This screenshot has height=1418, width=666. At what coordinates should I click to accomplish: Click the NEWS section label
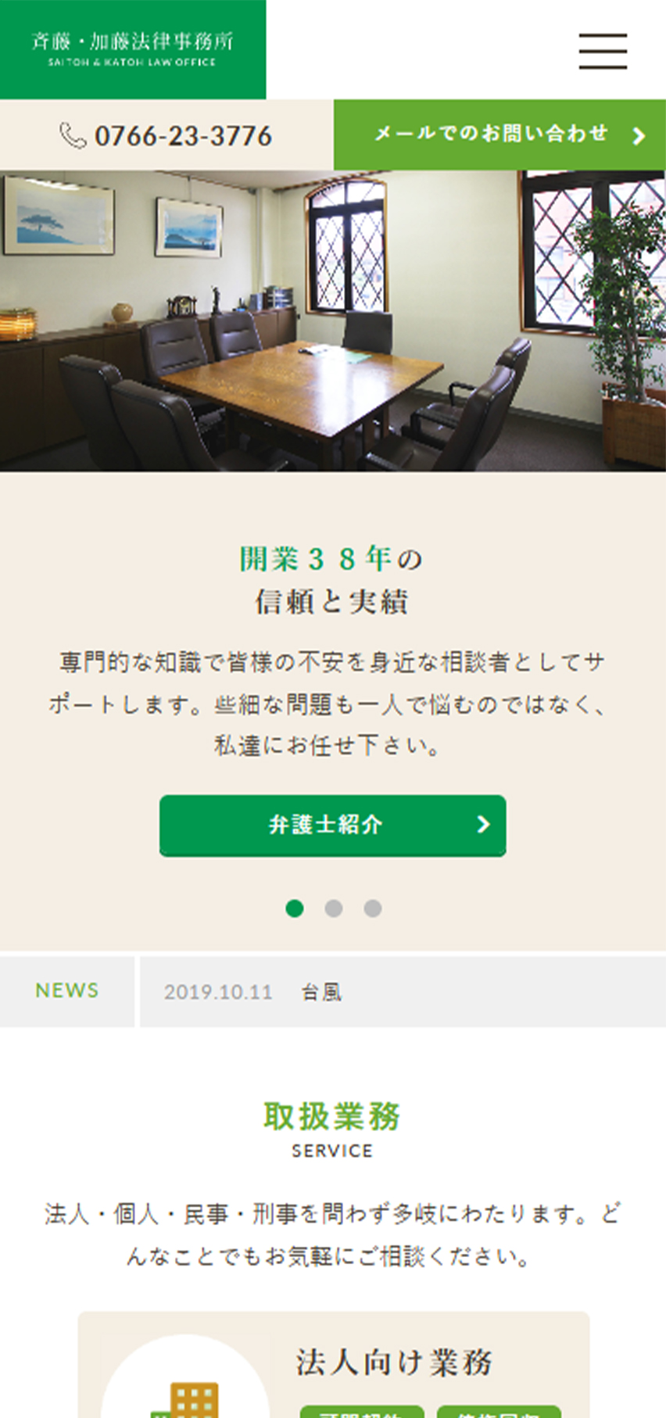tap(67, 990)
